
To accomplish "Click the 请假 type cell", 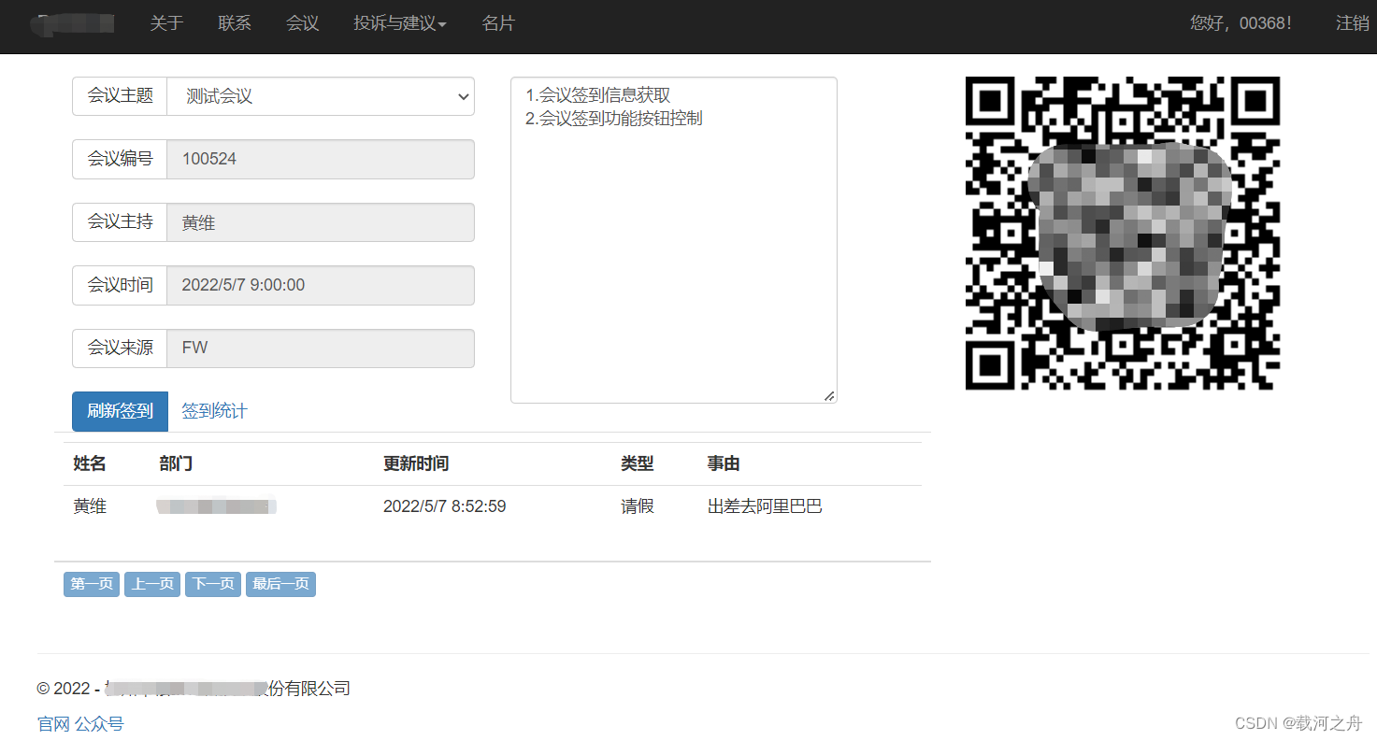I will (638, 506).
